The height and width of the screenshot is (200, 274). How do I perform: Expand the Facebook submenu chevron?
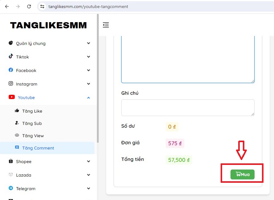tap(89, 70)
